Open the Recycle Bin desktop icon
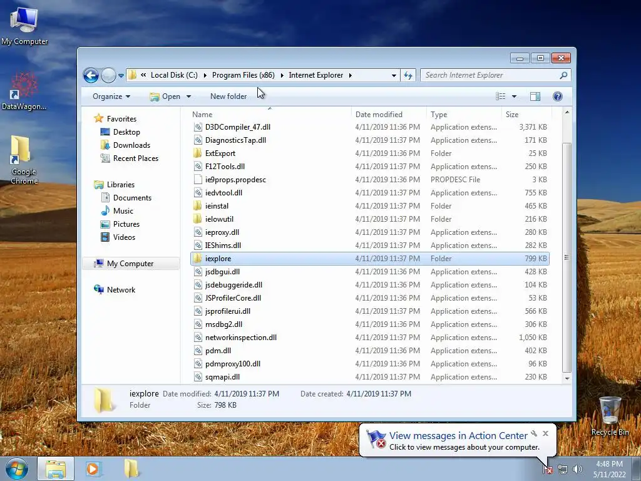The width and height of the screenshot is (641, 481). click(610, 416)
